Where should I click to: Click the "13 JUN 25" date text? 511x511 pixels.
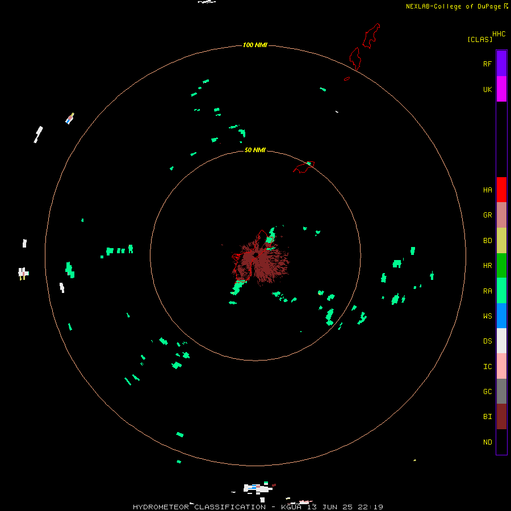tap(330, 507)
